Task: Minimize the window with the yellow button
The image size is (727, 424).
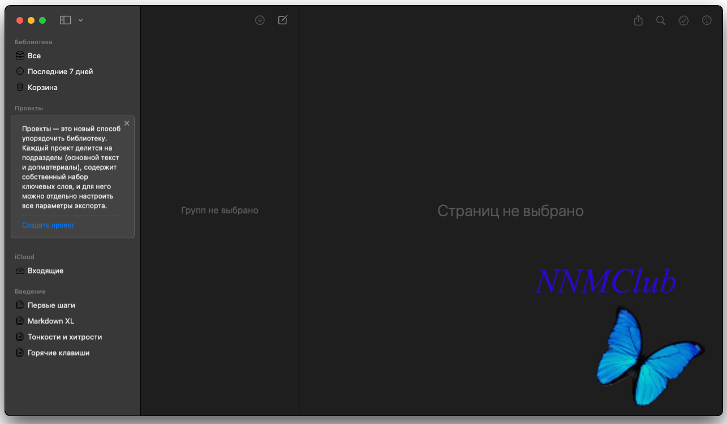Action: coord(31,20)
